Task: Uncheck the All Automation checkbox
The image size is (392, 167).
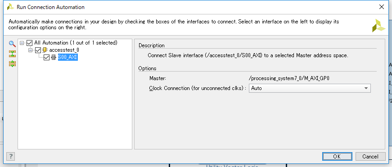Action: tap(30, 43)
